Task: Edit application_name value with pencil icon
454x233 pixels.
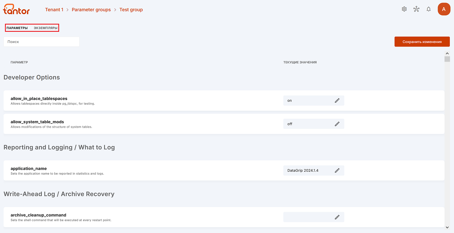Action: coord(337,170)
